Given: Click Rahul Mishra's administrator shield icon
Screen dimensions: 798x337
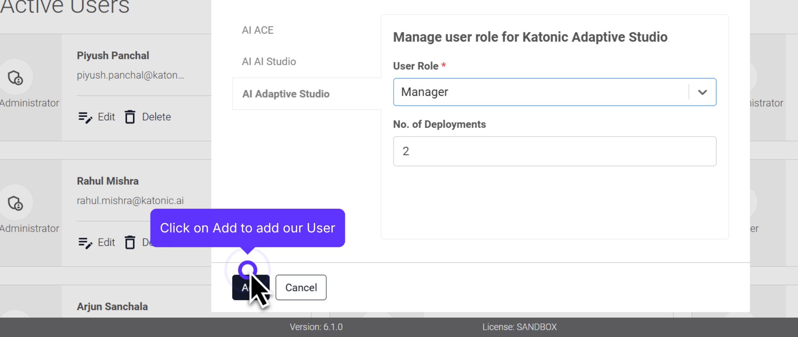Looking at the screenshot, I should pos(15,203).
